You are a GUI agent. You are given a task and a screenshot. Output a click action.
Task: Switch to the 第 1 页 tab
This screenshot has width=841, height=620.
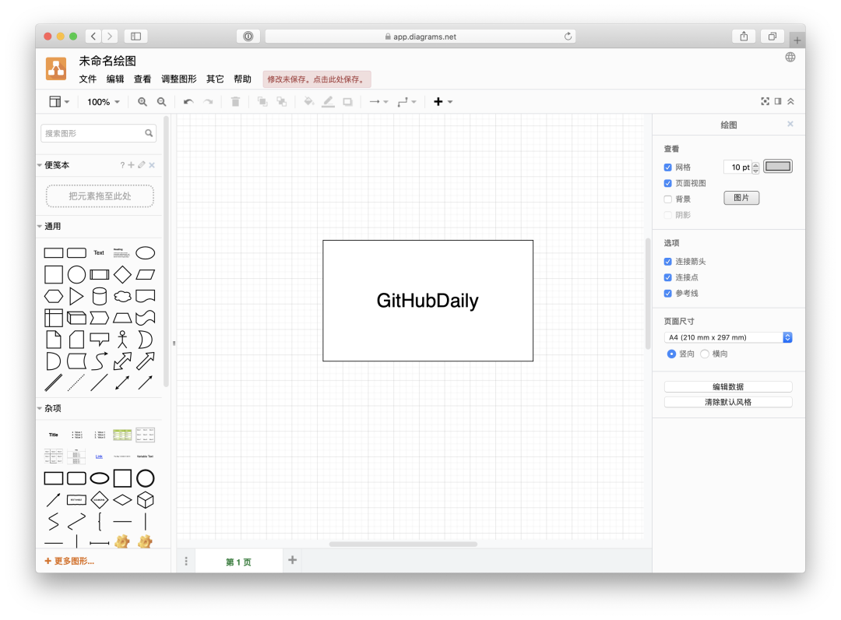coord(239,562)
